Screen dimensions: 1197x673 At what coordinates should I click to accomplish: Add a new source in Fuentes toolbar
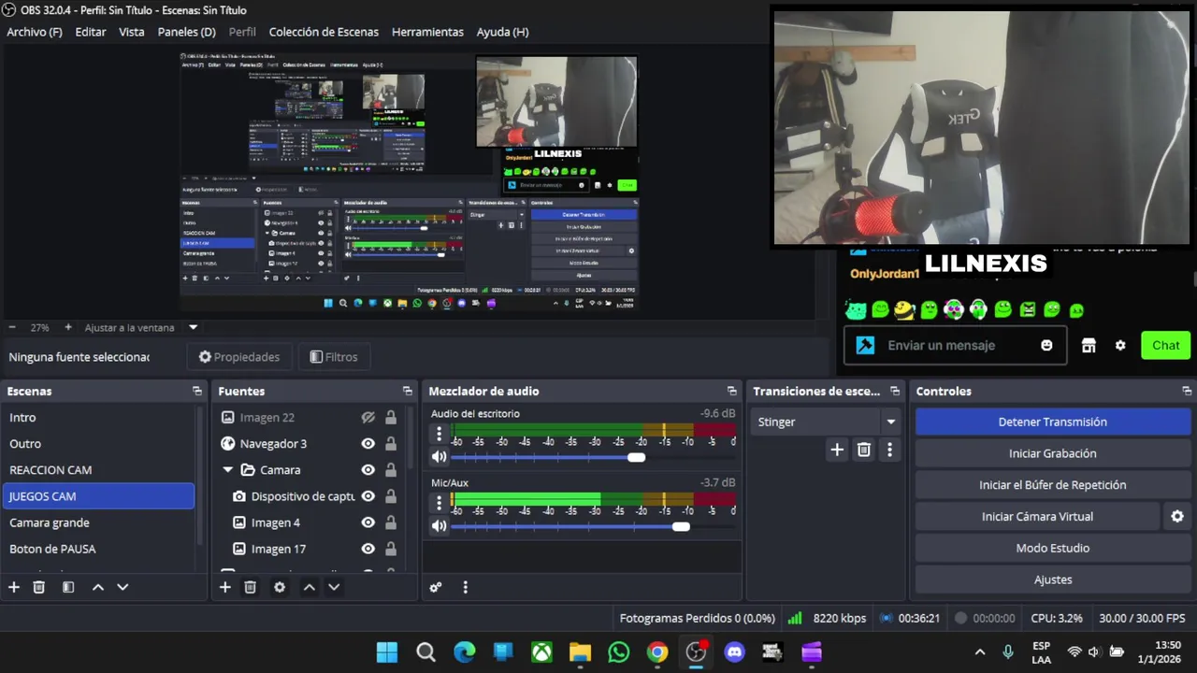click(x=225, y=587)
